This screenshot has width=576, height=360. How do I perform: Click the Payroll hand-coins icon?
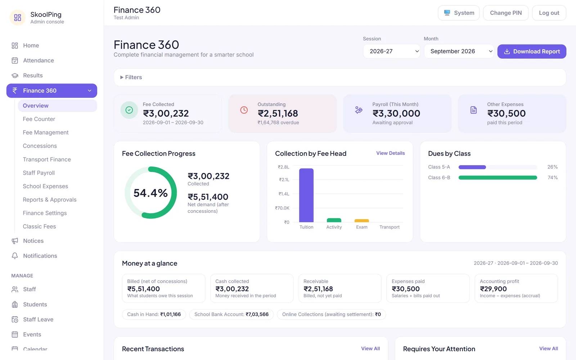coord(359,110)
